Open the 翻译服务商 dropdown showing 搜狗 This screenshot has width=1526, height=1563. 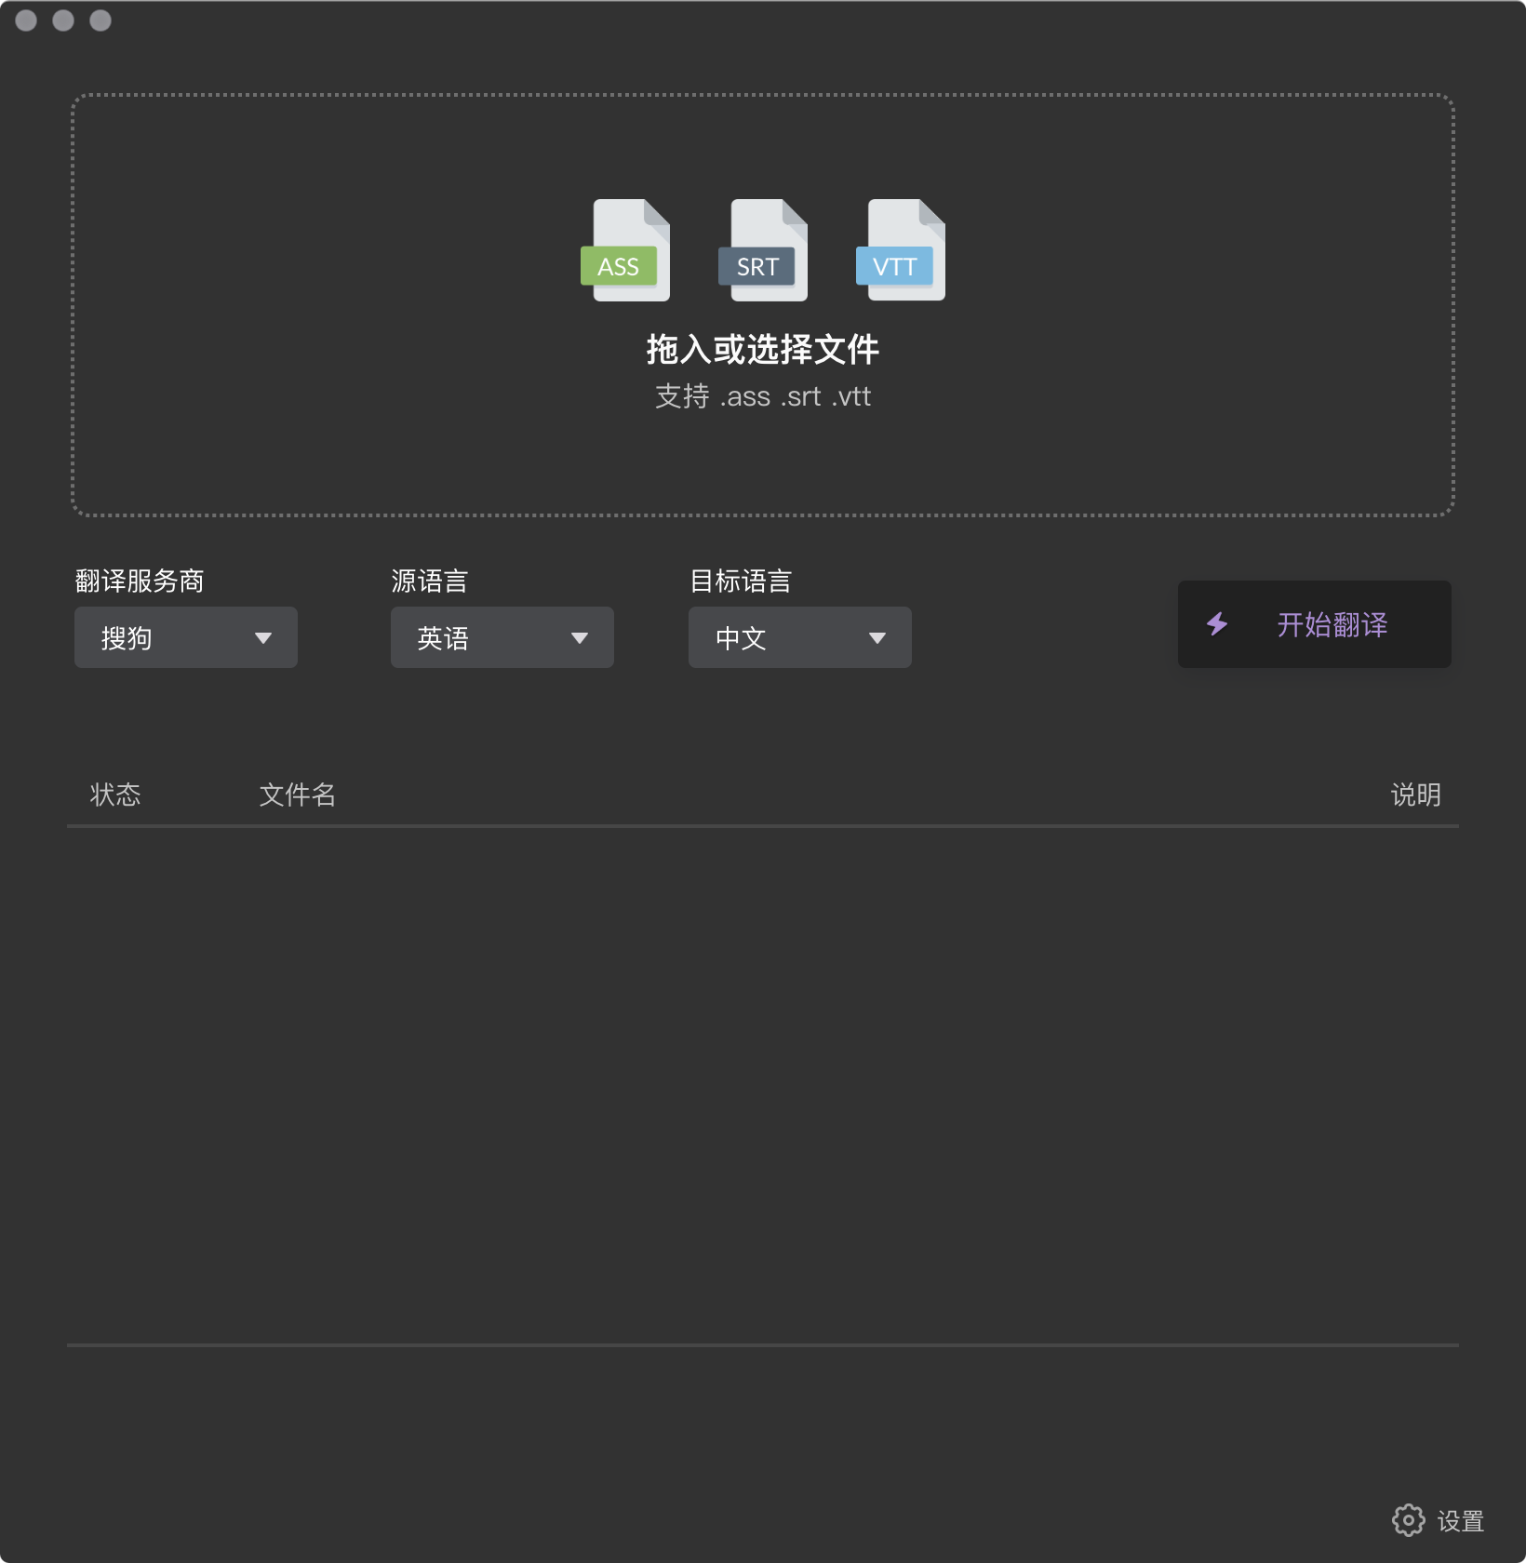186,637
